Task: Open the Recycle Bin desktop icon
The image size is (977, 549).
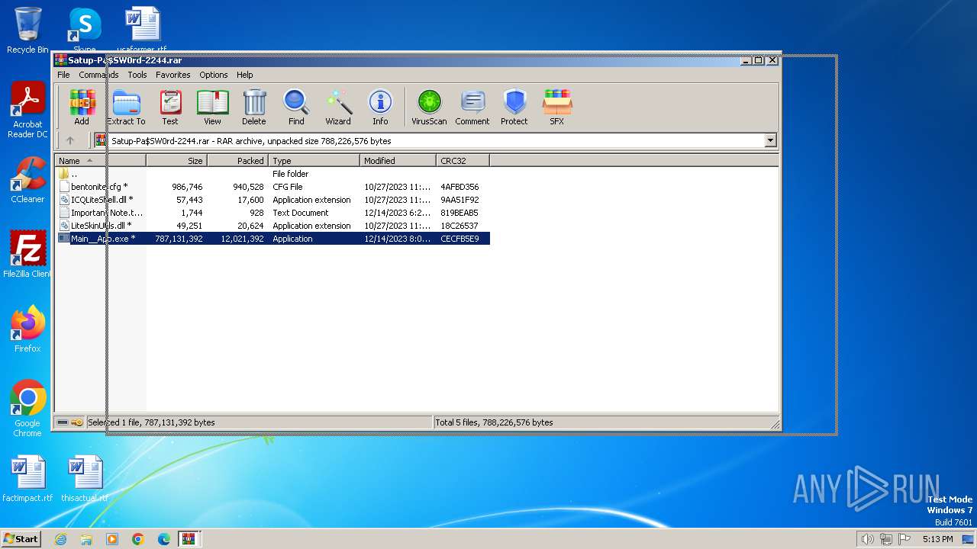Action: click(27, 30)
